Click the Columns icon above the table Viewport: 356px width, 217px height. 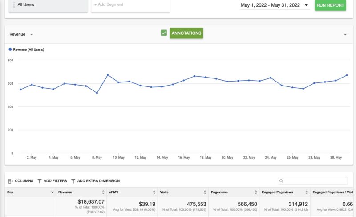tap(11, 181)
